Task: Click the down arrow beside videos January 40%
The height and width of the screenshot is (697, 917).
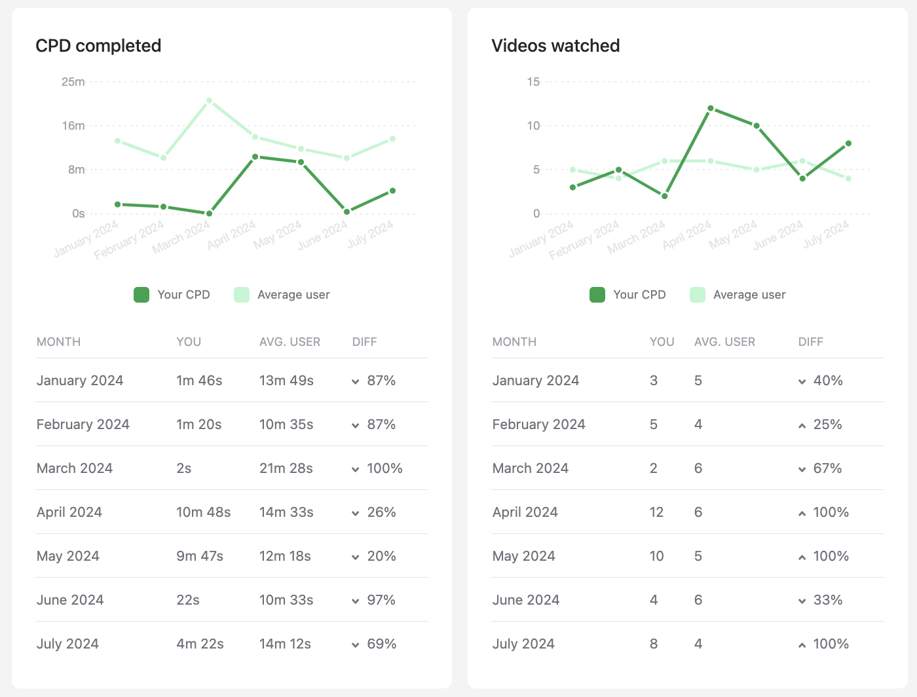Action: [x=802, y=382]
